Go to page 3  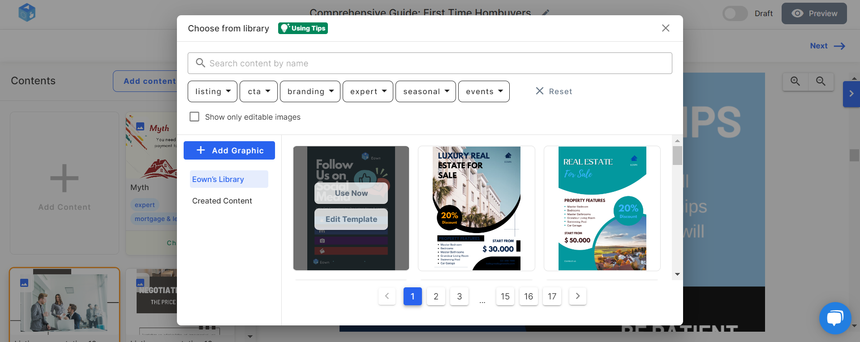459,296
